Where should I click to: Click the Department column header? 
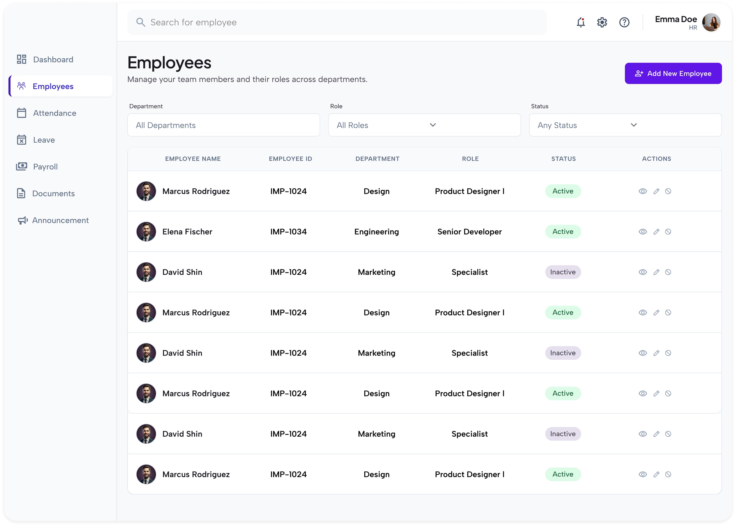click(377, 159)
